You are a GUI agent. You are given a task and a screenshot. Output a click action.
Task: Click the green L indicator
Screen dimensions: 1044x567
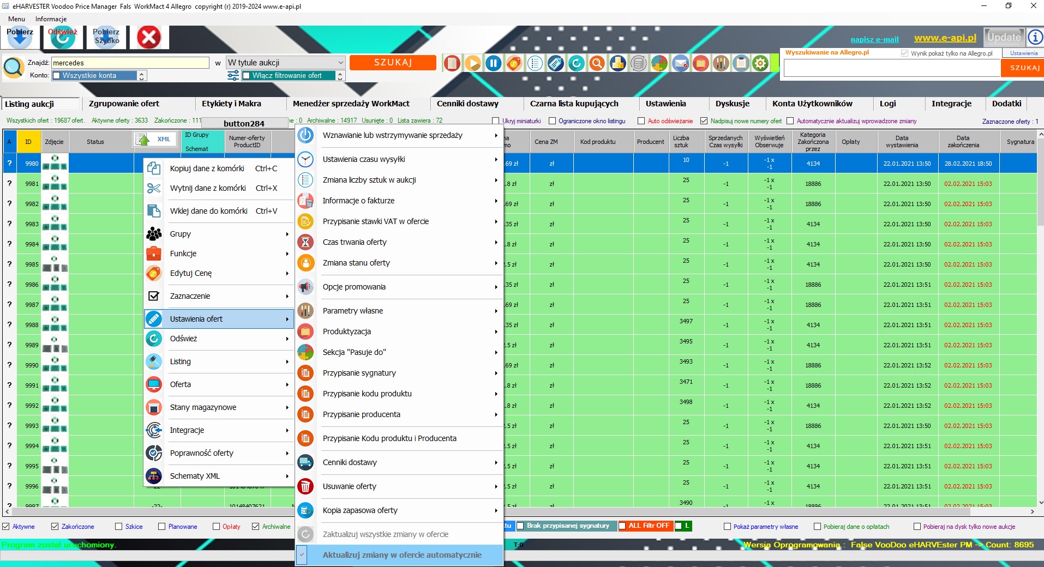[x=683, y=526]
